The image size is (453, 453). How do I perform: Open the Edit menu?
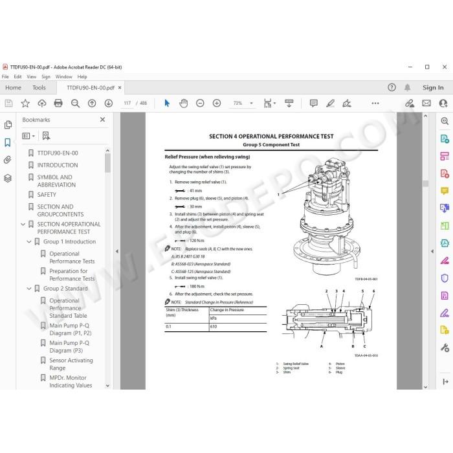(17, 76)
